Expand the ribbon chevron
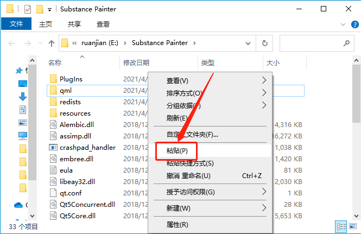The width and height of the screenshot is (361, 234). pos(343,24)
